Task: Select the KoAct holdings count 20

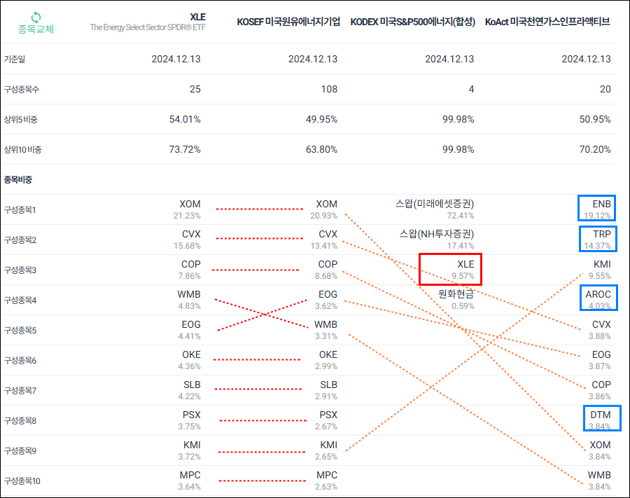Action: (x=605, y=89)
